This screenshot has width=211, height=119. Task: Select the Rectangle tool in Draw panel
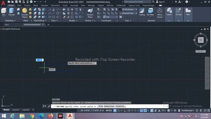[x=53, y=17]
